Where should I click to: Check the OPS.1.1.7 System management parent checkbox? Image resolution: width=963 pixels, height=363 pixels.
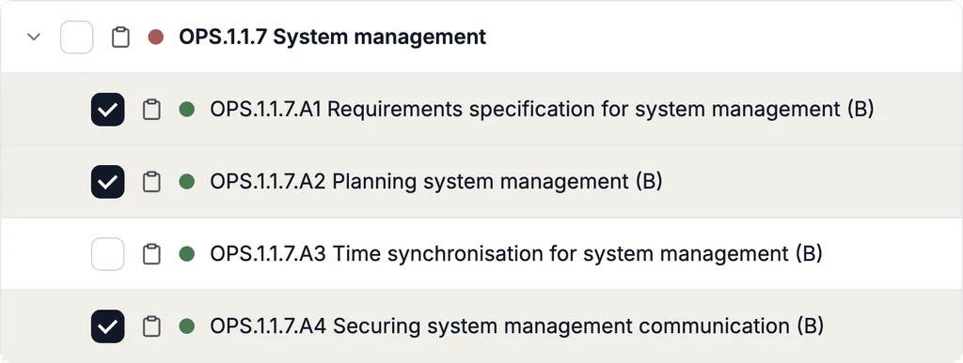77,38
